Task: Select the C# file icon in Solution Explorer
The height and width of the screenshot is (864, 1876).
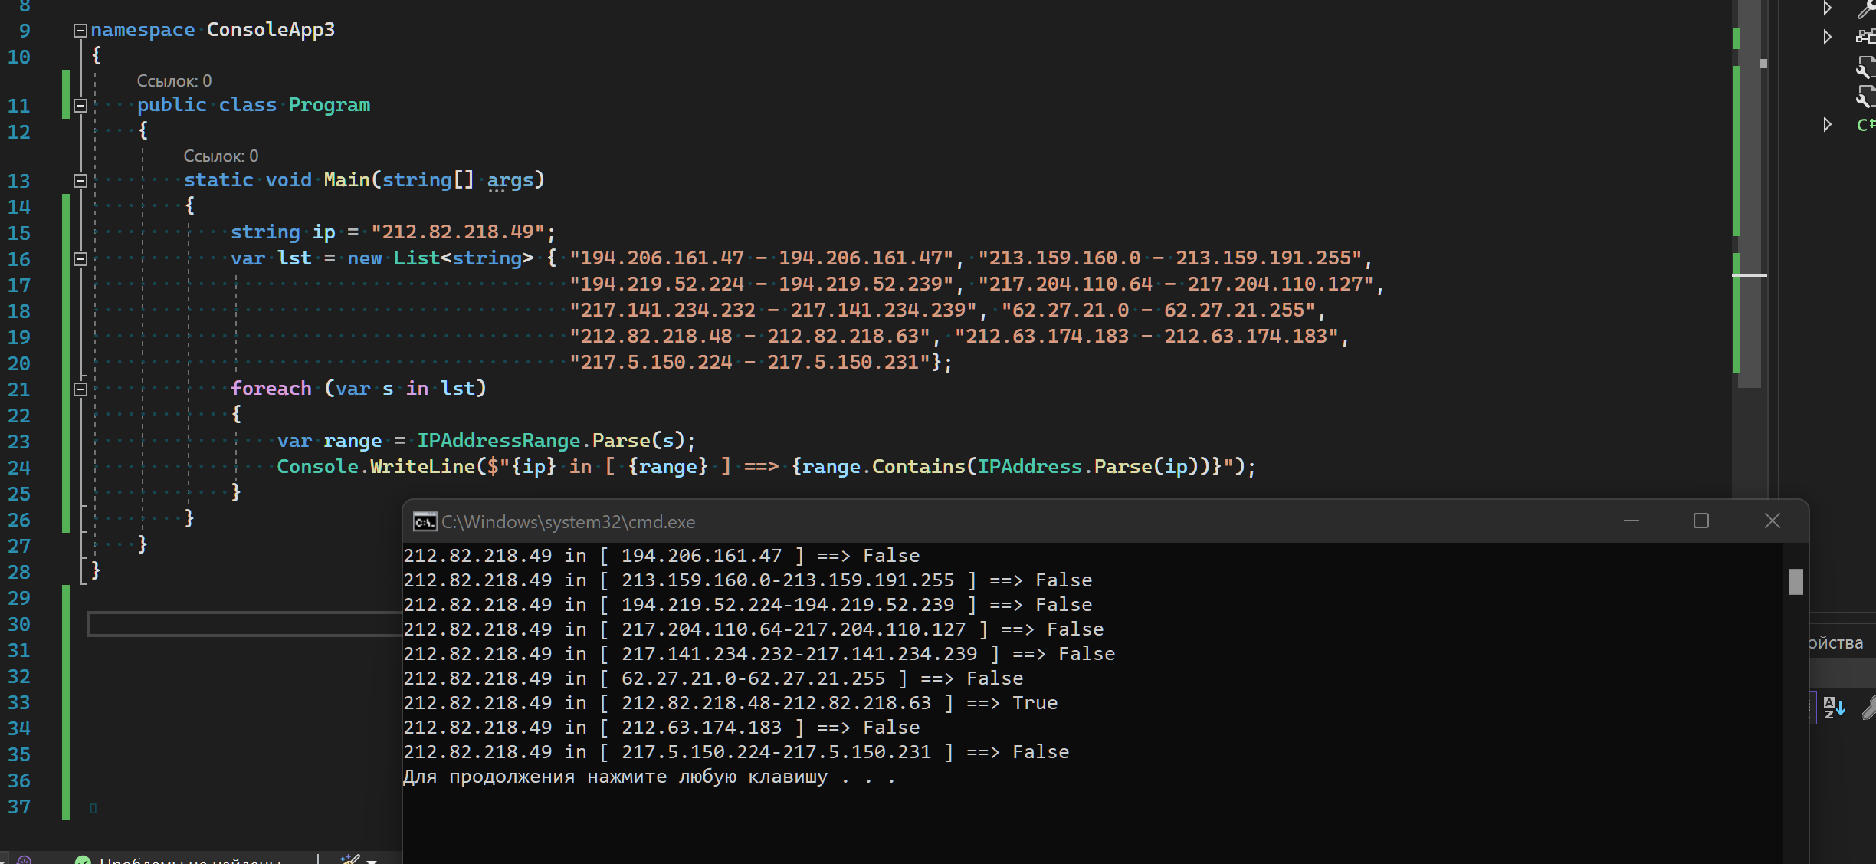Action: (x=1865, y=124)
